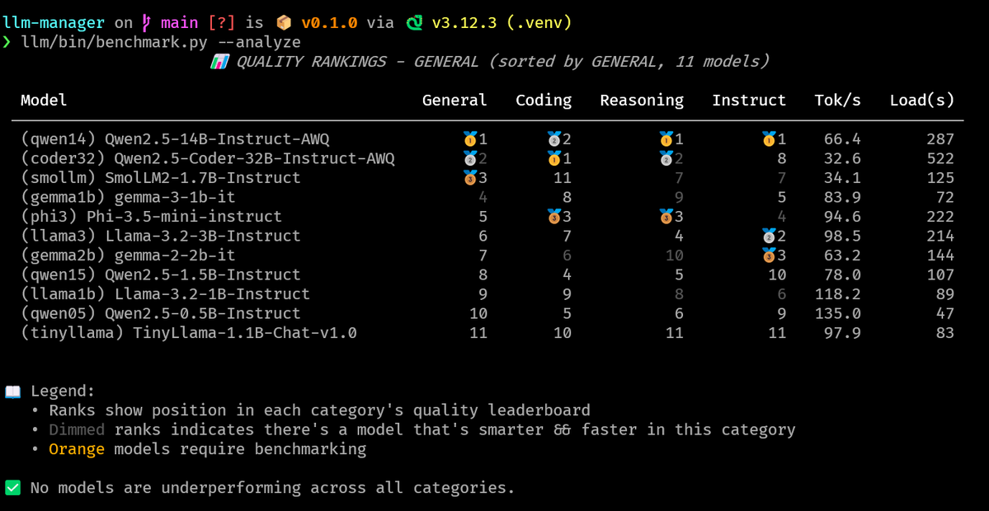Click the open book icon beside Legend
The width and height of the screenshot is (989, 511).
[x=12, y=391]
